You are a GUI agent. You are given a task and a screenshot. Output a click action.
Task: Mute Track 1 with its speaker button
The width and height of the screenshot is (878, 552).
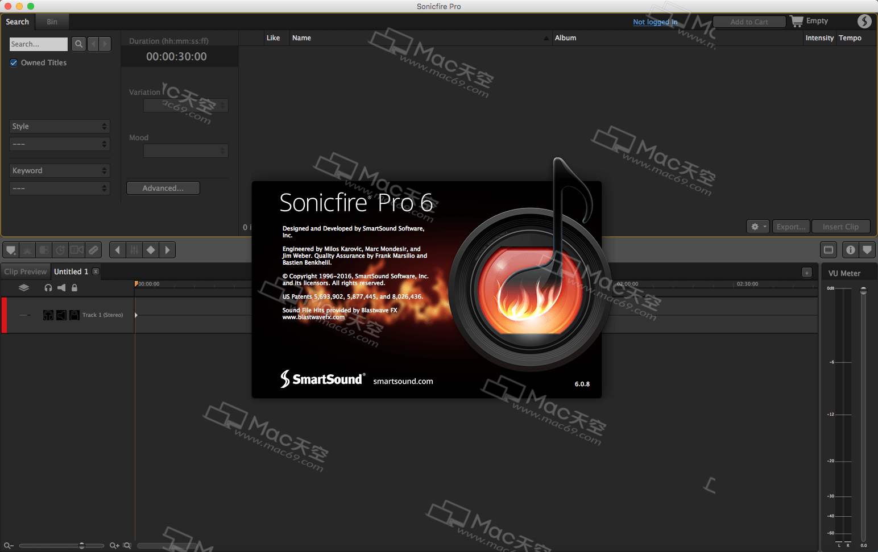click(x=61, y=315)
